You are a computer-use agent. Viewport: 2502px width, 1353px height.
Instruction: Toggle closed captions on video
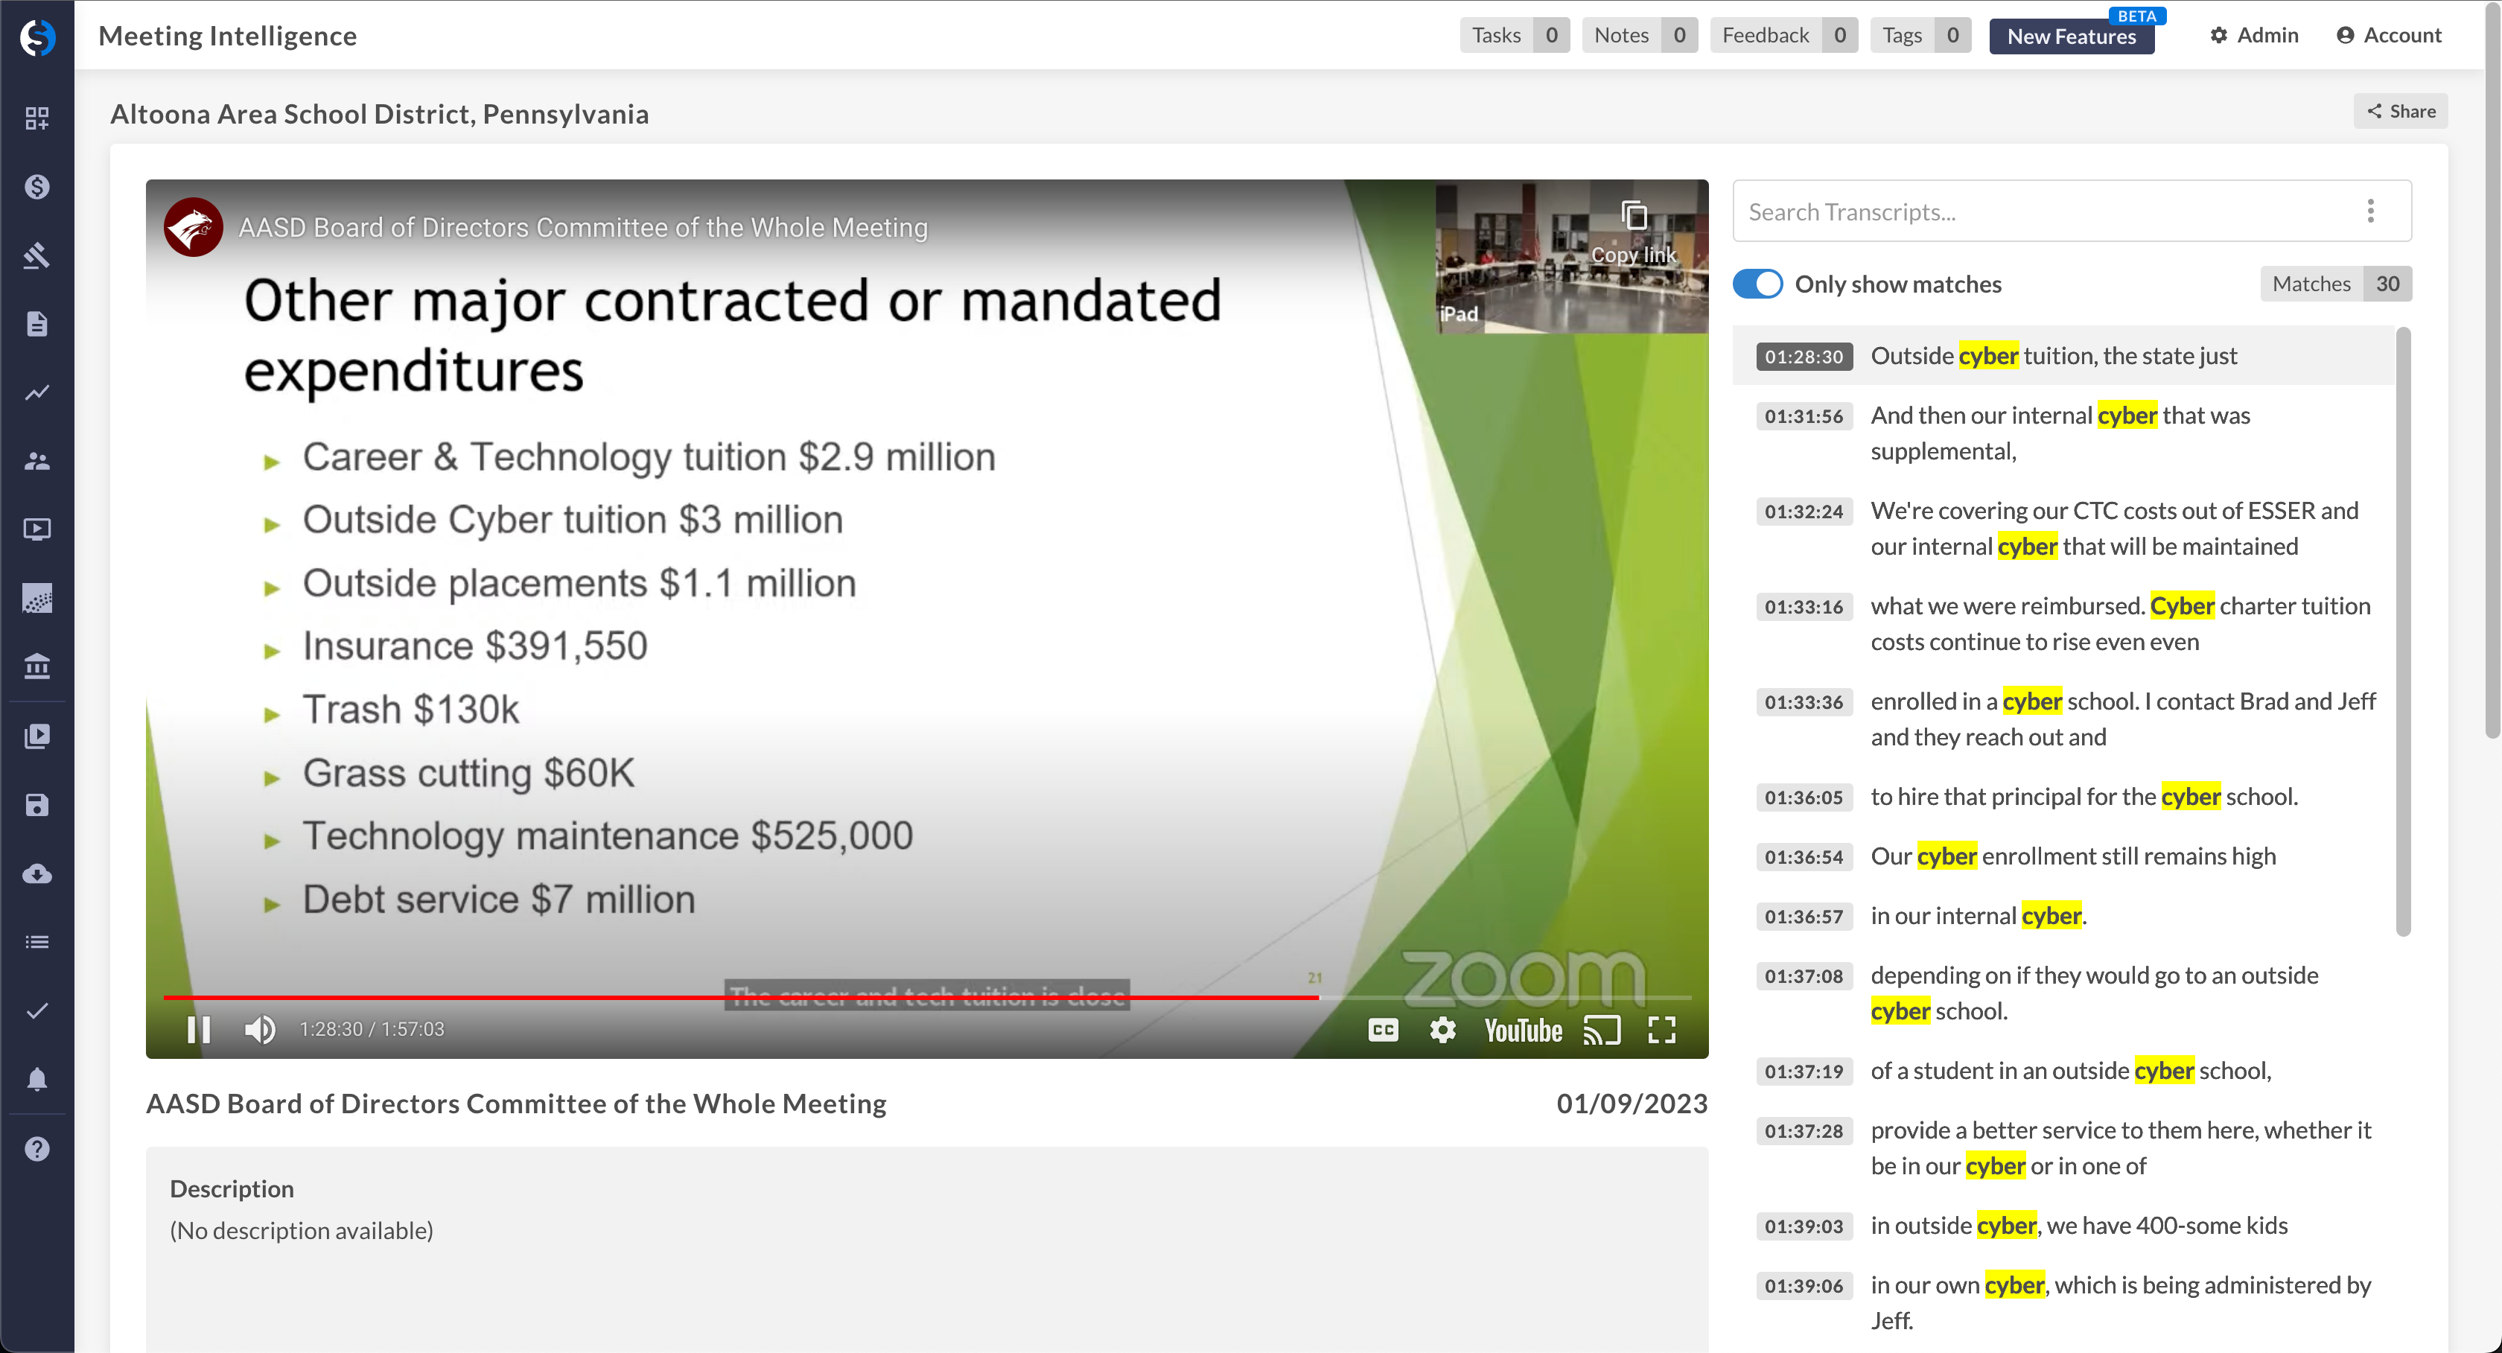(1382, 1030)
